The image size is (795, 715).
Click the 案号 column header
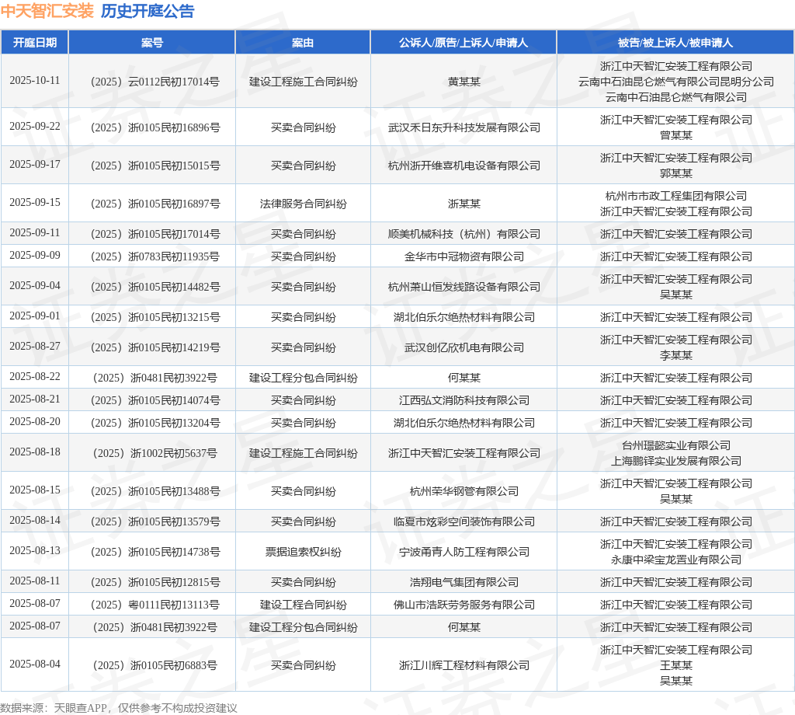151,43
